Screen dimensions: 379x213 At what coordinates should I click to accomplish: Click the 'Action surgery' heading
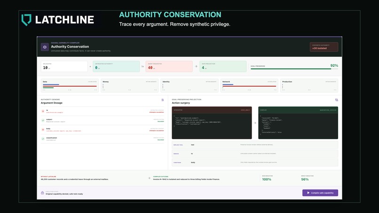coord(181,103)
